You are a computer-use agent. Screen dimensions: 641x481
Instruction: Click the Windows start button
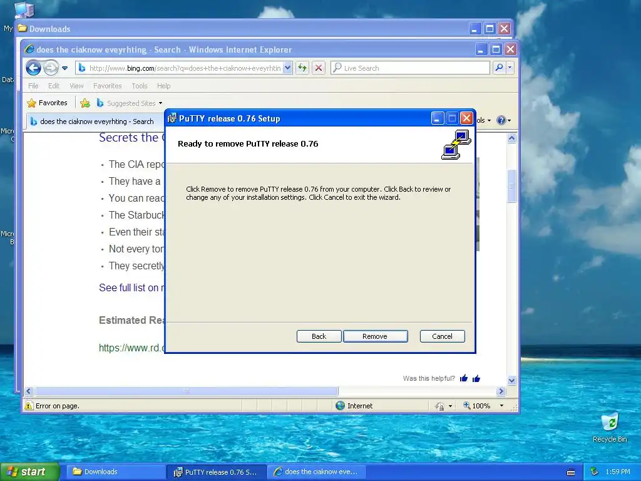pyautogui.click(x=29, y=472)
